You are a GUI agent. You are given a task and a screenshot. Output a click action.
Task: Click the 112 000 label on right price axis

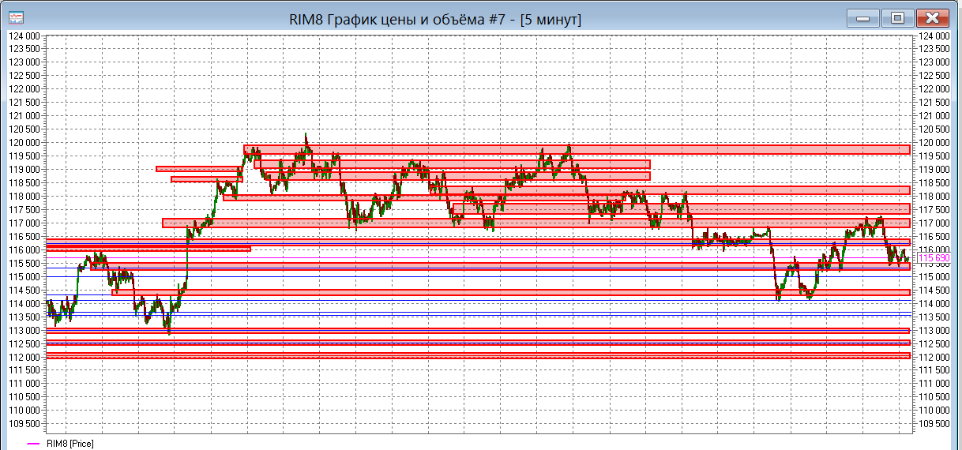click(x=934, y=357)
